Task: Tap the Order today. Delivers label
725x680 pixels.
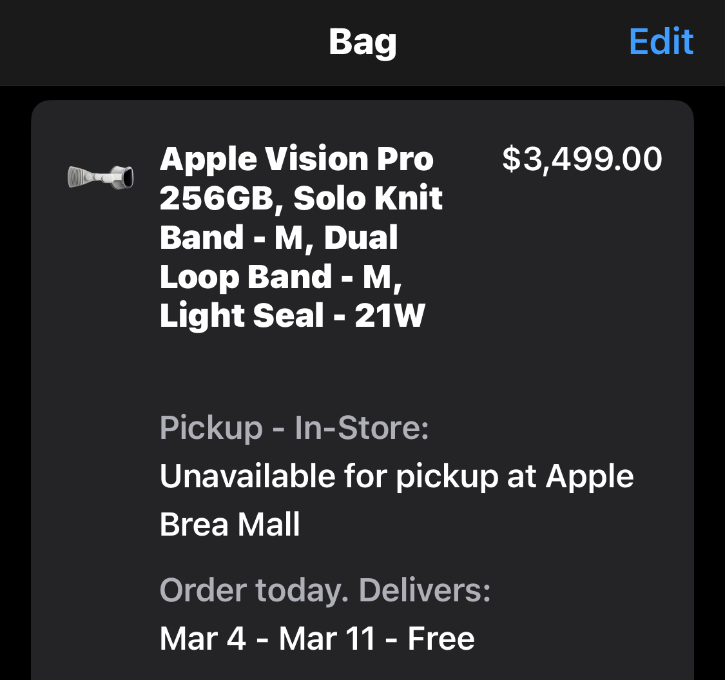Action: click(x=325, y=590)
